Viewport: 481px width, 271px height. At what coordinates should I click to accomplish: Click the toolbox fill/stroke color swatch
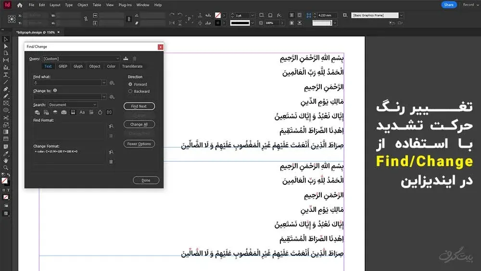click(x=5, y=181)
